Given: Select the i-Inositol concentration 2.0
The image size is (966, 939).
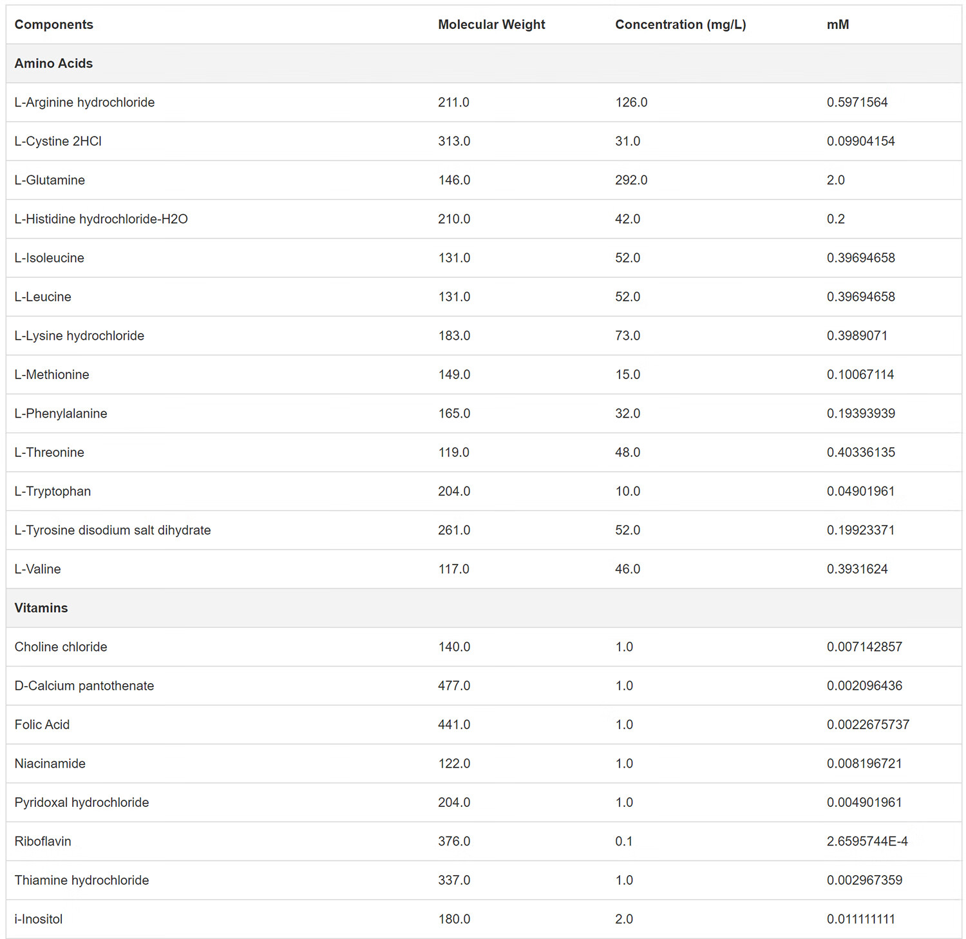Looking at the screenshot, I should tap(624, 919).
